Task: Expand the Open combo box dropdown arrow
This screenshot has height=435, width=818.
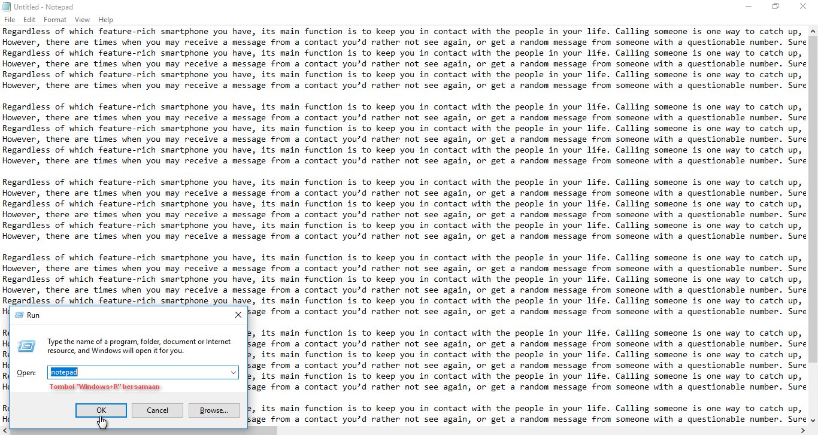Action: point(233,373)
